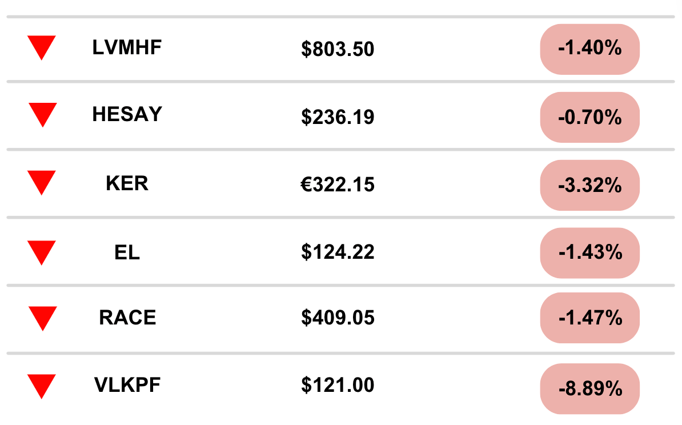682x425 pixels.
Task: Click the red down arrow beside VLKPF
Action: (41, 386)
